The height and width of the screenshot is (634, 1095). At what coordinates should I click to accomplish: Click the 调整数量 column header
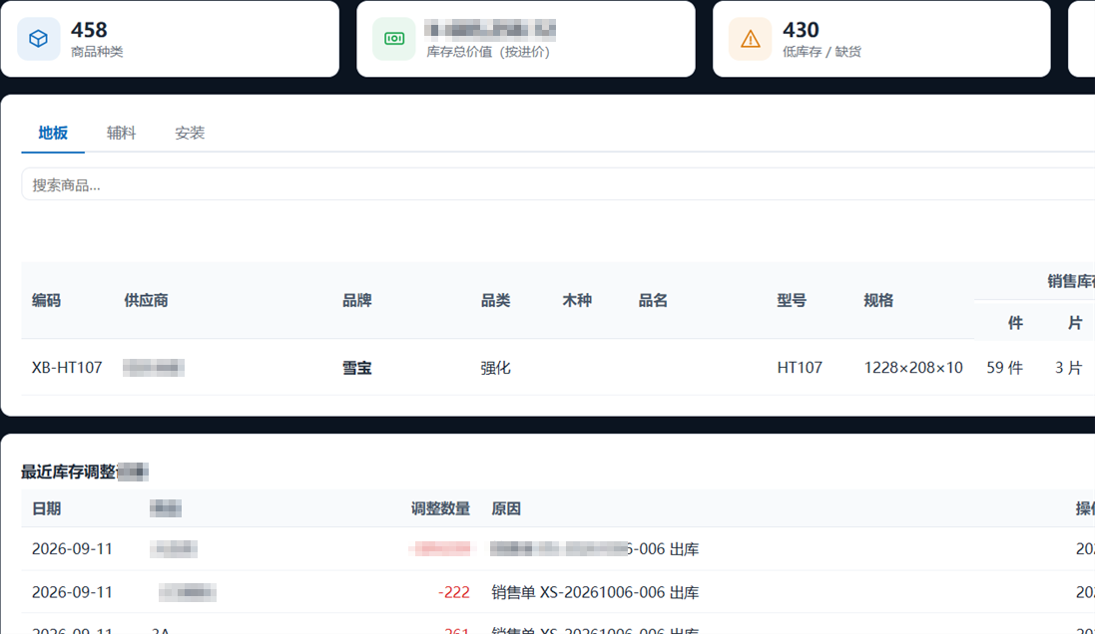coord(440,508)
